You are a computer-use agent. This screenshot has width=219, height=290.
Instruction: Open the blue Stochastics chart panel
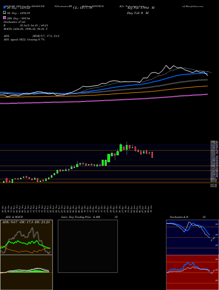(x=192, y=237)
